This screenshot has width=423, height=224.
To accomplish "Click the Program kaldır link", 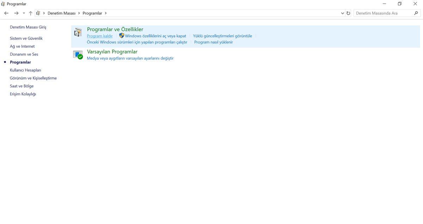I will [x=100, y=36].
